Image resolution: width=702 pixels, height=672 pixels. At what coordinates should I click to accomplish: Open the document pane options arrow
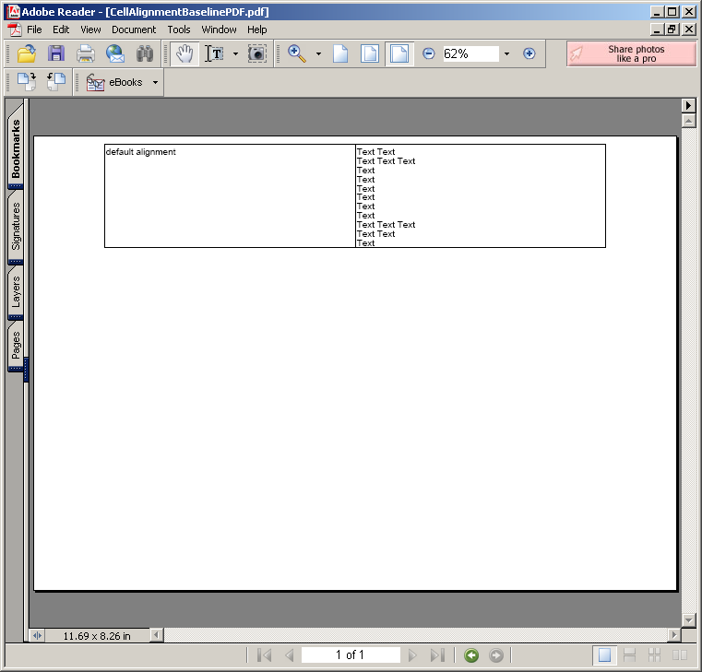(688, 105)
